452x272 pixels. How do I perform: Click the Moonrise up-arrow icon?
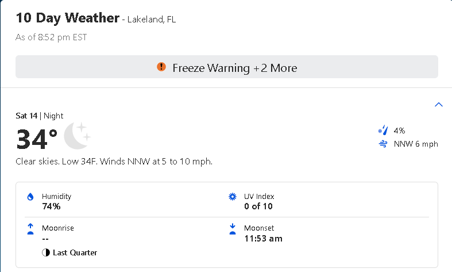tap(31, 229)
